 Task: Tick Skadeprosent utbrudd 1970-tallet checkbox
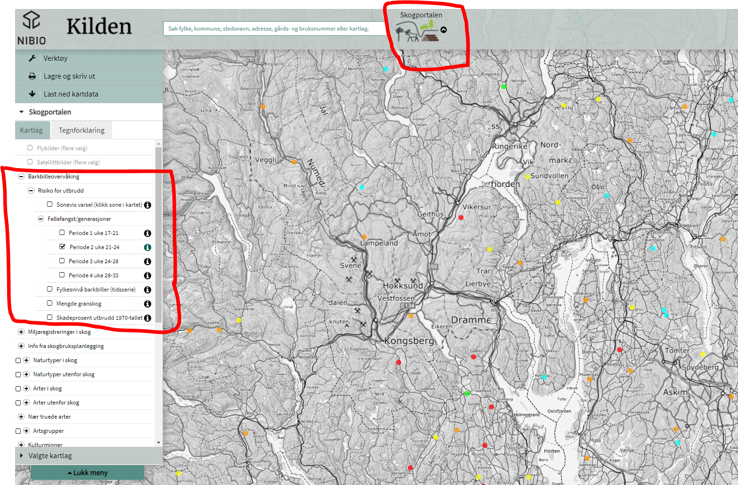(x=50, y=317)
